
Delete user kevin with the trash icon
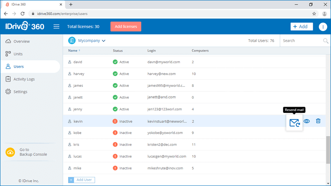318,121
